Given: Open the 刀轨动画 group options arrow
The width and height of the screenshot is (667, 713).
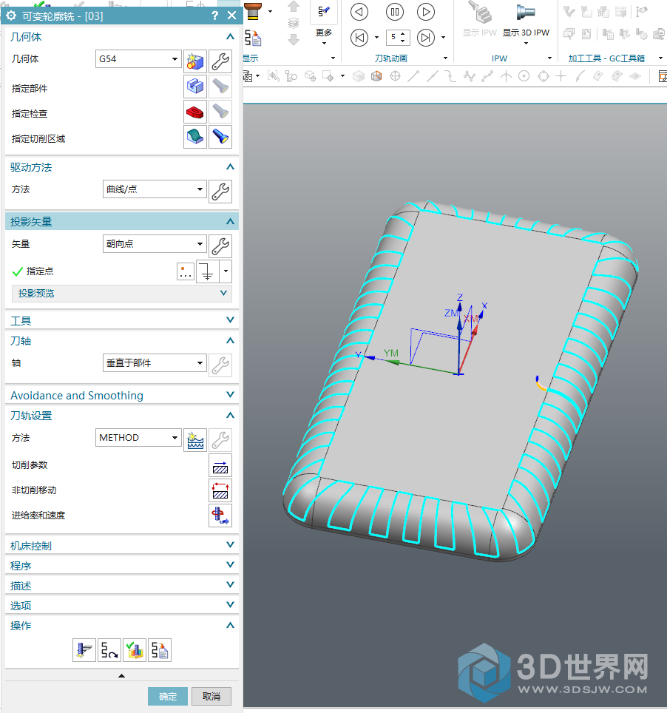Looking at the screenshot, I should tap(446, 58).
